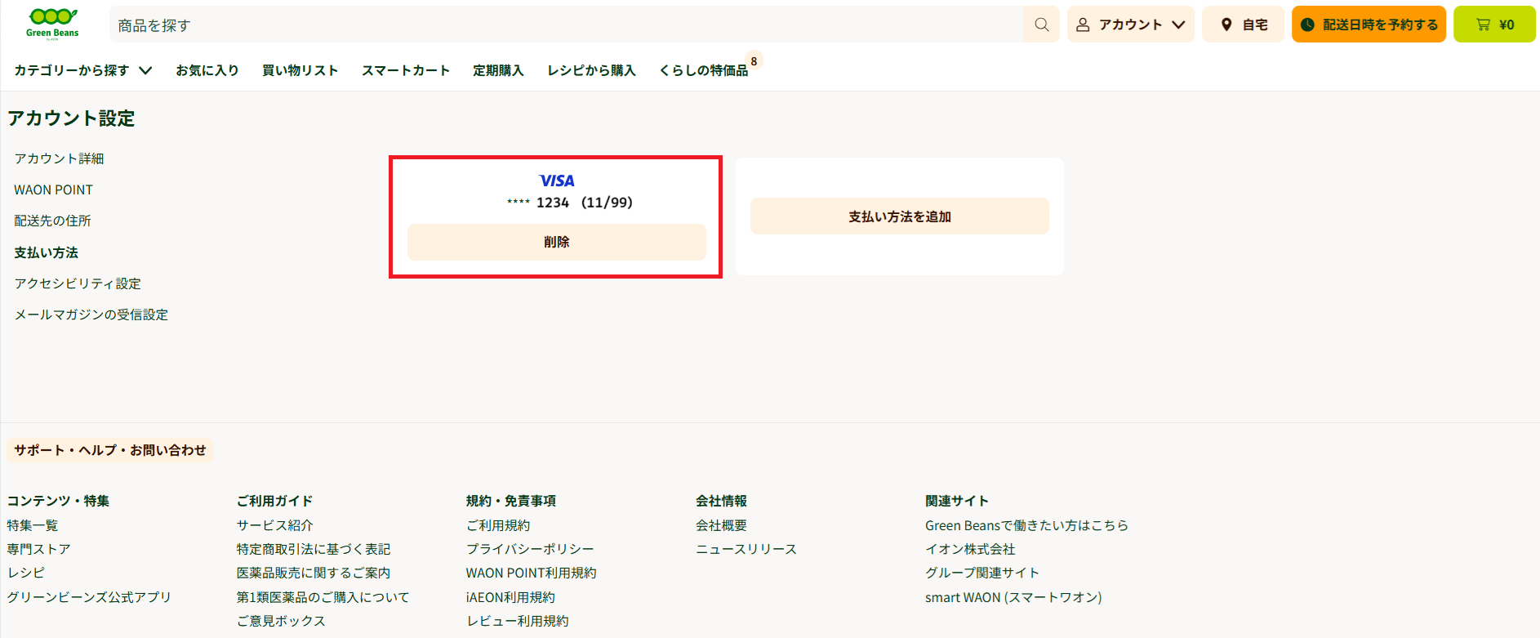Open グループ関連サイト footer link
The width and height of the screenshot is (1540, 638).
click(x=982, y=573)
